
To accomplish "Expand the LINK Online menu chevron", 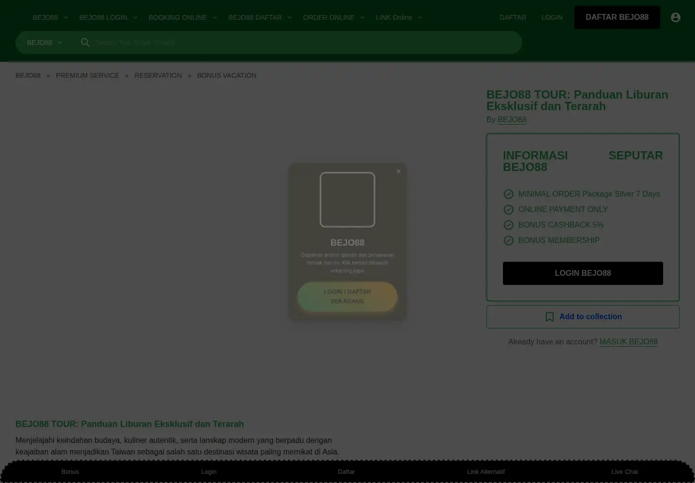I will pos(420,17).
